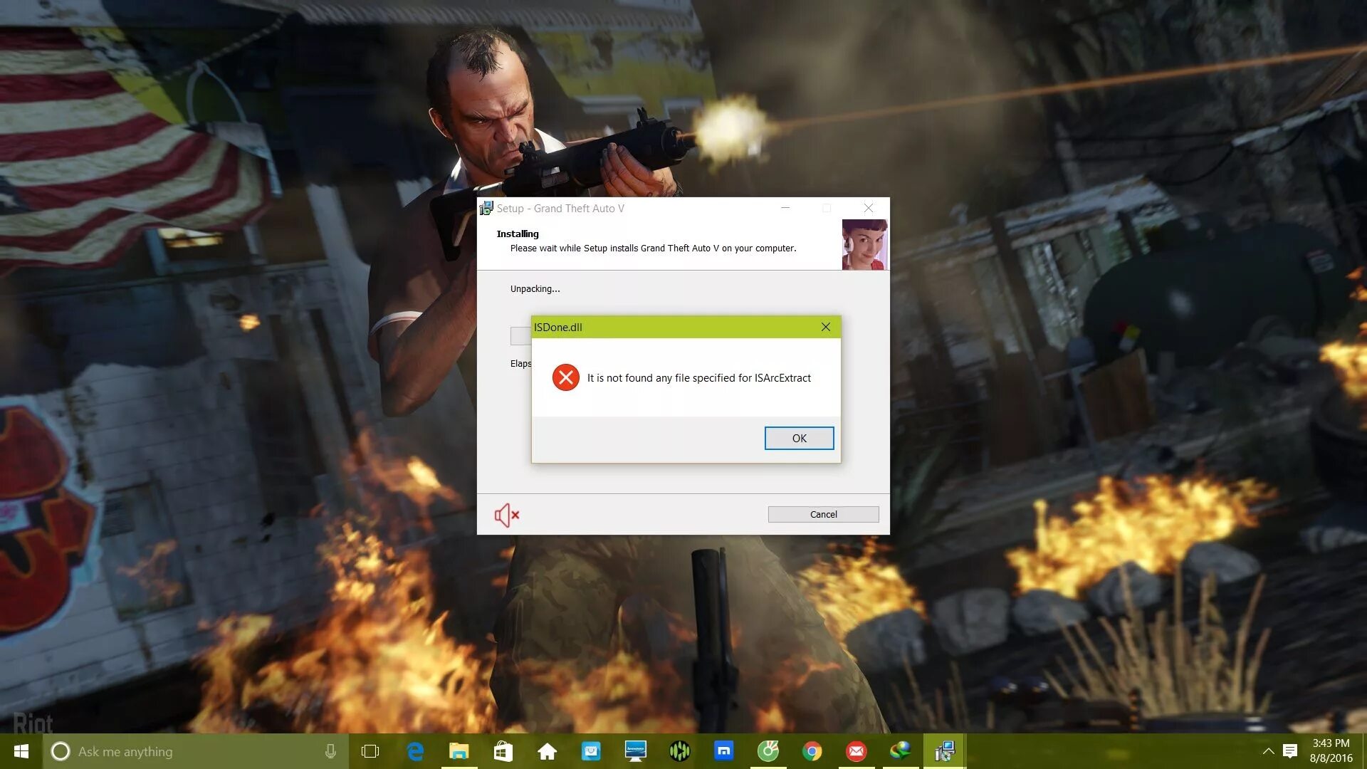Open File Explorer from the taskbar

[459, 751]
